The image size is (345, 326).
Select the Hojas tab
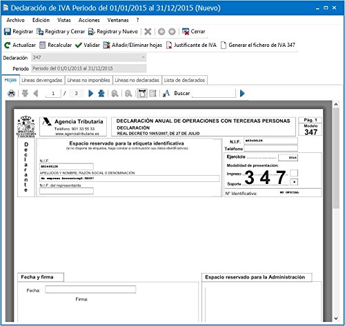(10, 80)
